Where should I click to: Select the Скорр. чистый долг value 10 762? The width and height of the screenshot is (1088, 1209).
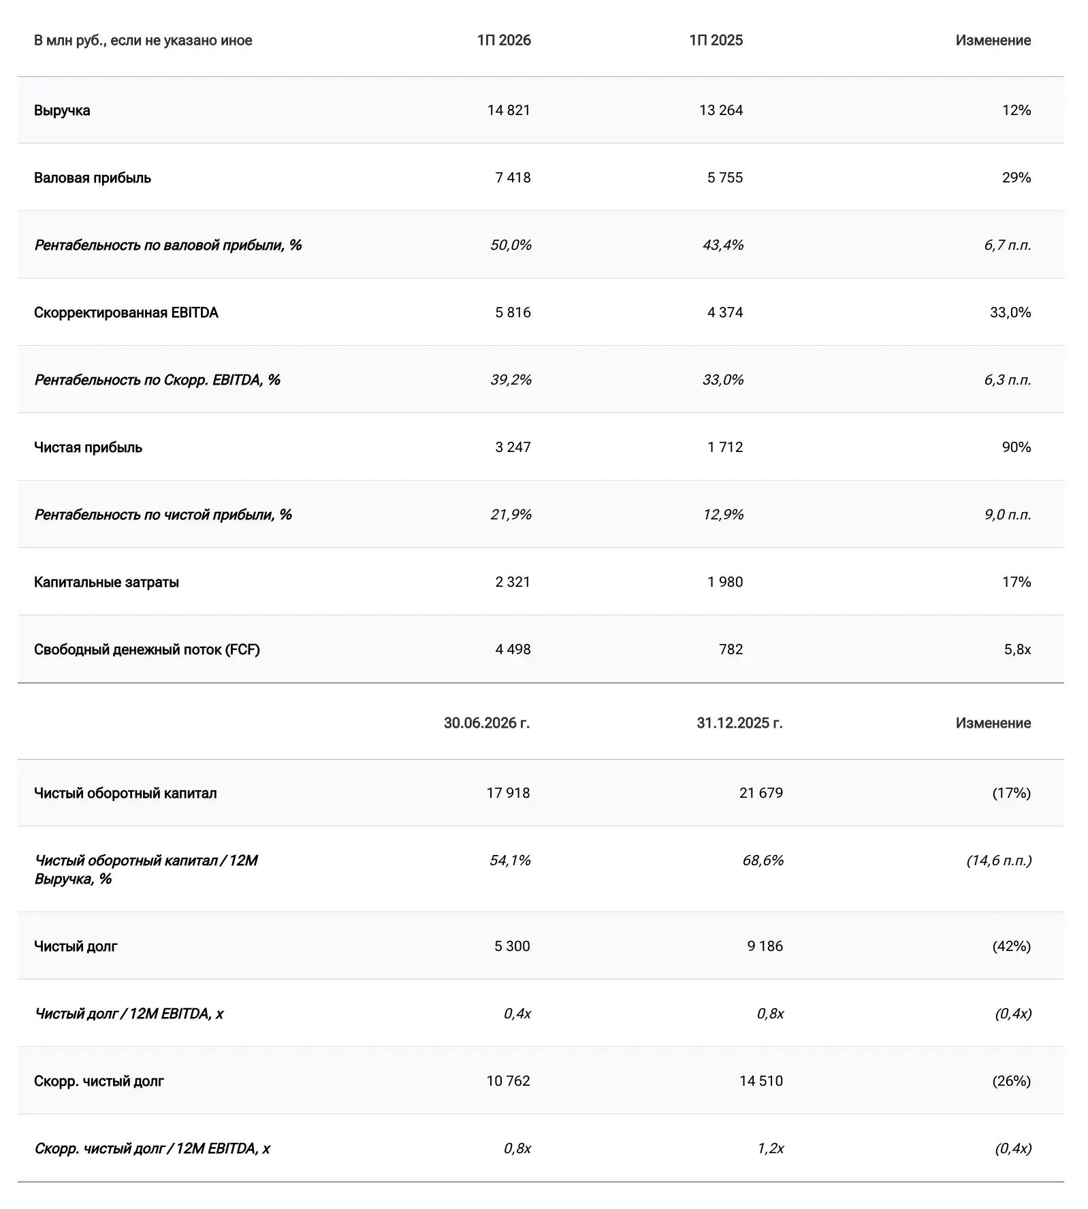(508, 1081)
